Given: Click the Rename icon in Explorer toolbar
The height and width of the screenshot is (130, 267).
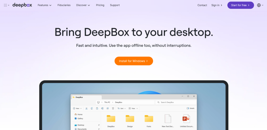Looking at the screenshot, I should pos(102,108).
